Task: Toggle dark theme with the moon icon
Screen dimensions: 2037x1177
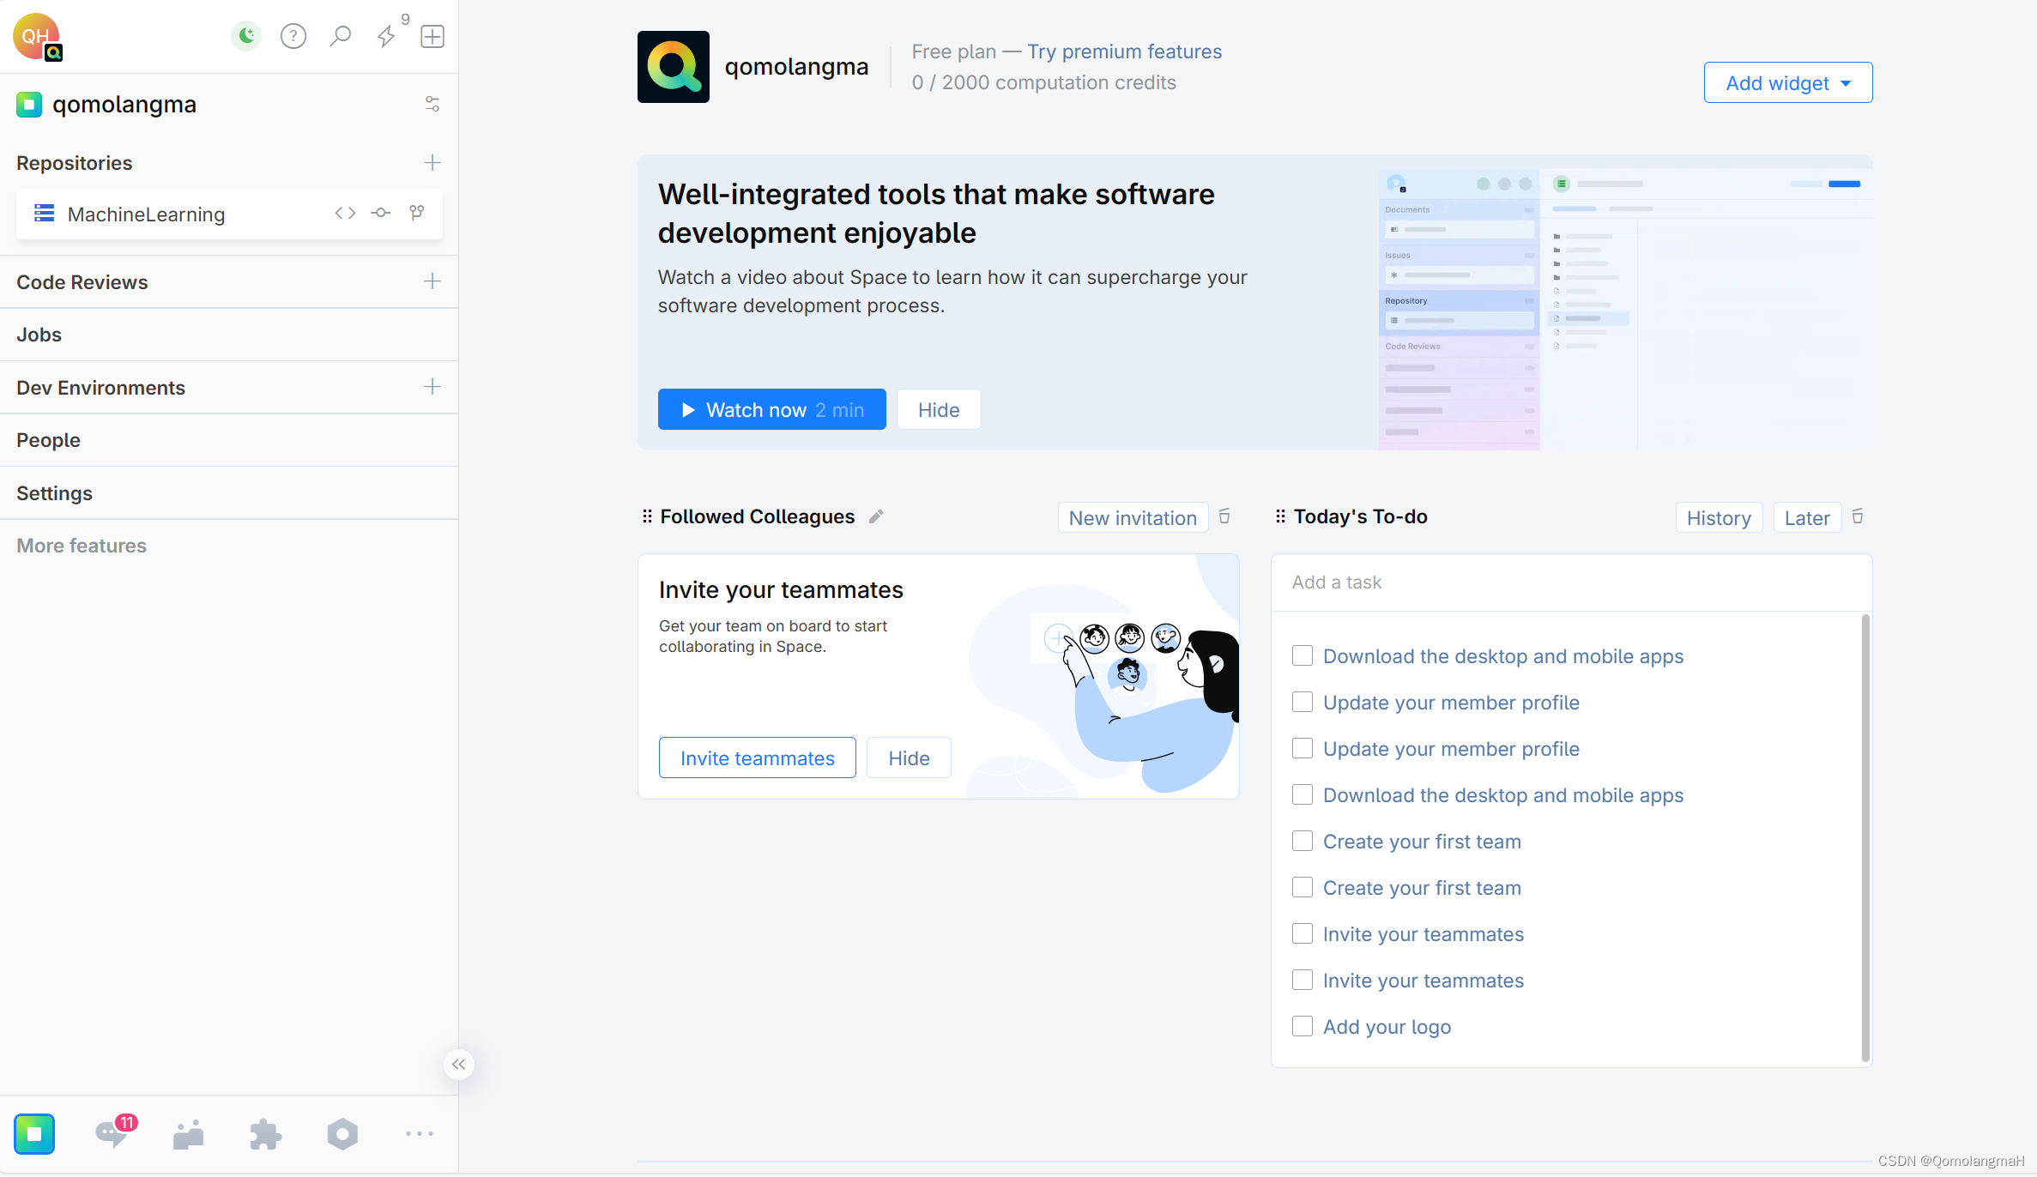Action: [x=246, y=36]
